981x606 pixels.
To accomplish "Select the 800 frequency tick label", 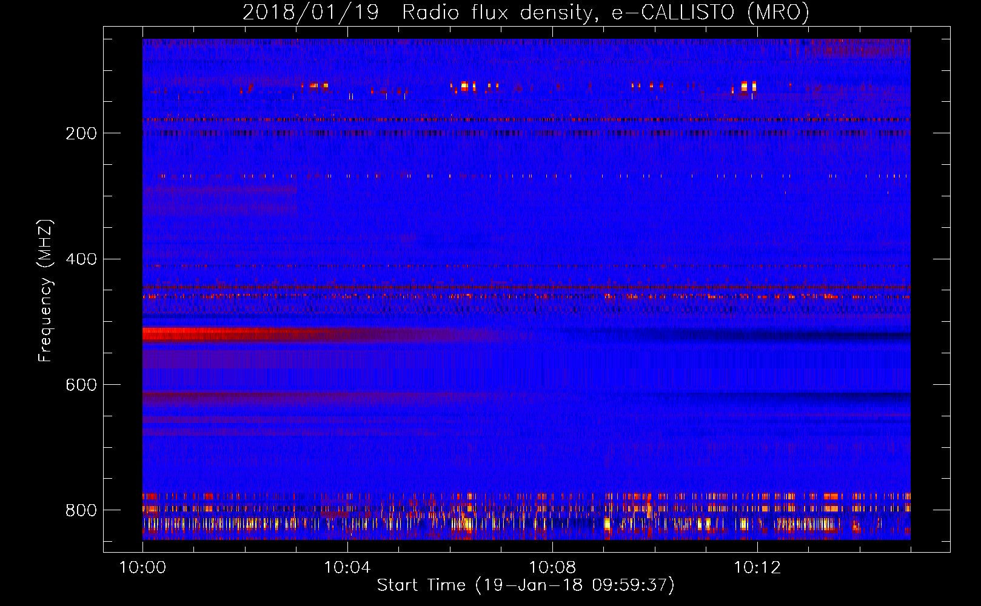I will click(81, 510).
